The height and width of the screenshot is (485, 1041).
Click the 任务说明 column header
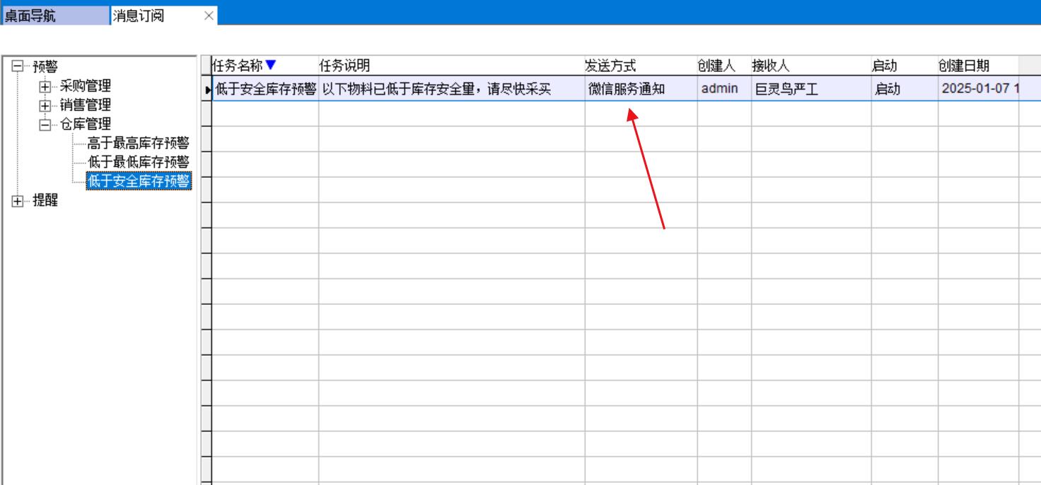450,66
